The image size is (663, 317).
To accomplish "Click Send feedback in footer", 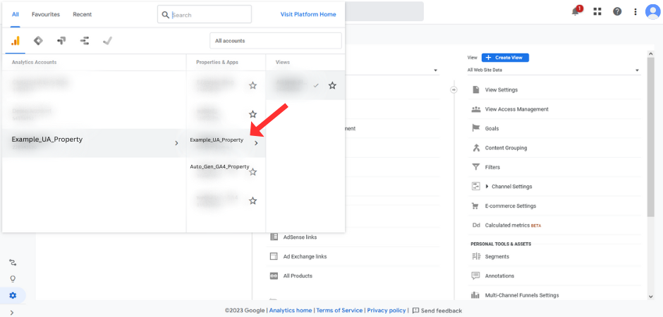I will (437, 310).
